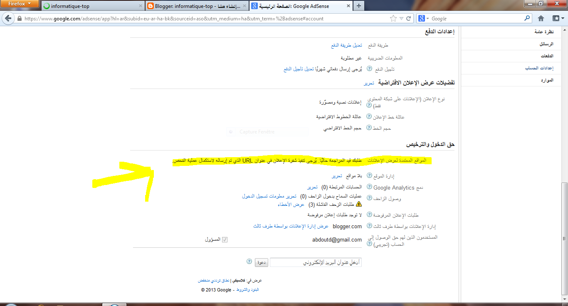Go to the Firefox home page

541,18
